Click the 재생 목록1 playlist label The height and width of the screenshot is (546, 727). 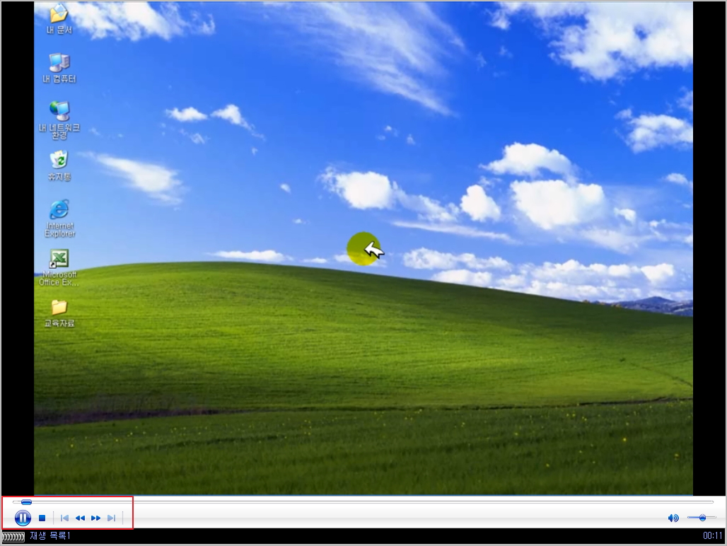[x=50, y=536]
